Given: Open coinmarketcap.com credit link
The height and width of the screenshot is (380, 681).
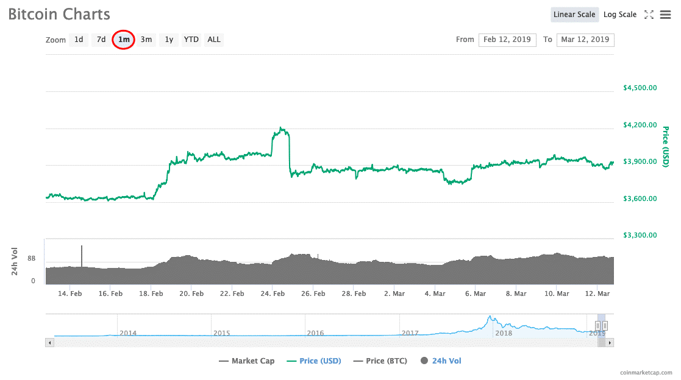Looking at the screenshot, I should [646, 373].
